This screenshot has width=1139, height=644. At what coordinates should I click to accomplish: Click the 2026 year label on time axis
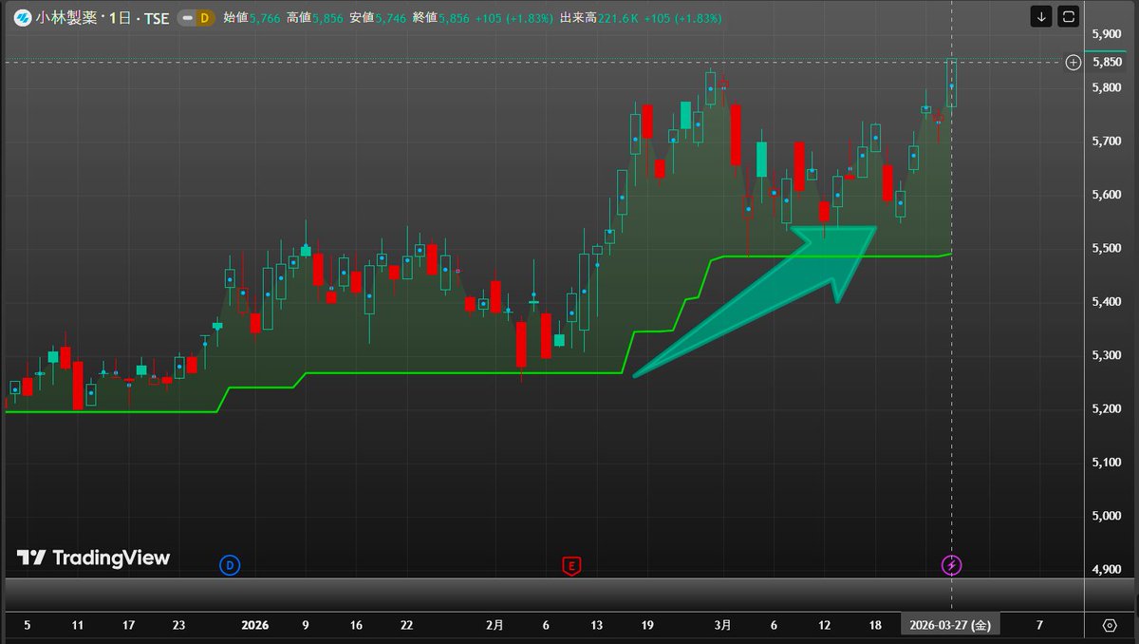tap(255, 625)
